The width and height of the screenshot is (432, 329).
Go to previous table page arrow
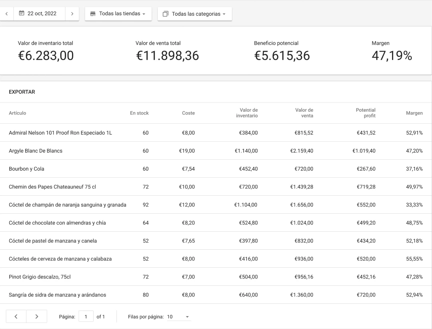coord(16,317)
